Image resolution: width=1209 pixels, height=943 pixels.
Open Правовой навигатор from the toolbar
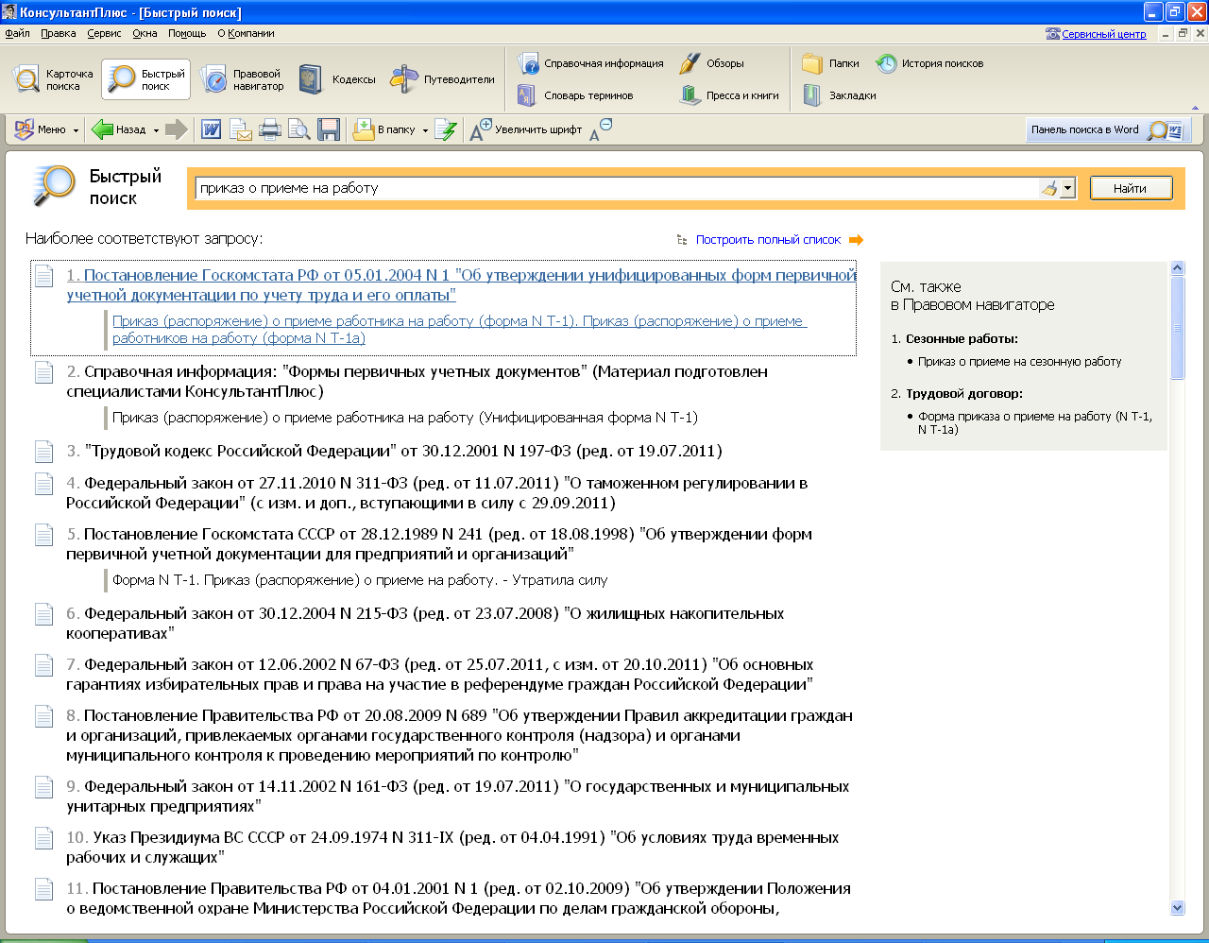point(242,79)
